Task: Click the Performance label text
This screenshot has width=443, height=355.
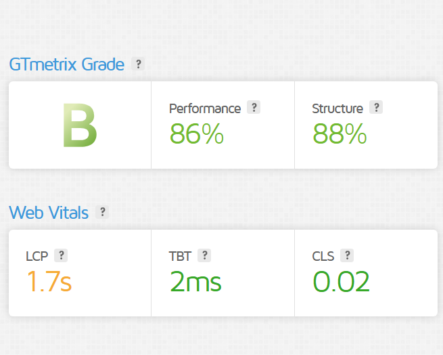Action: coord(205,108)
